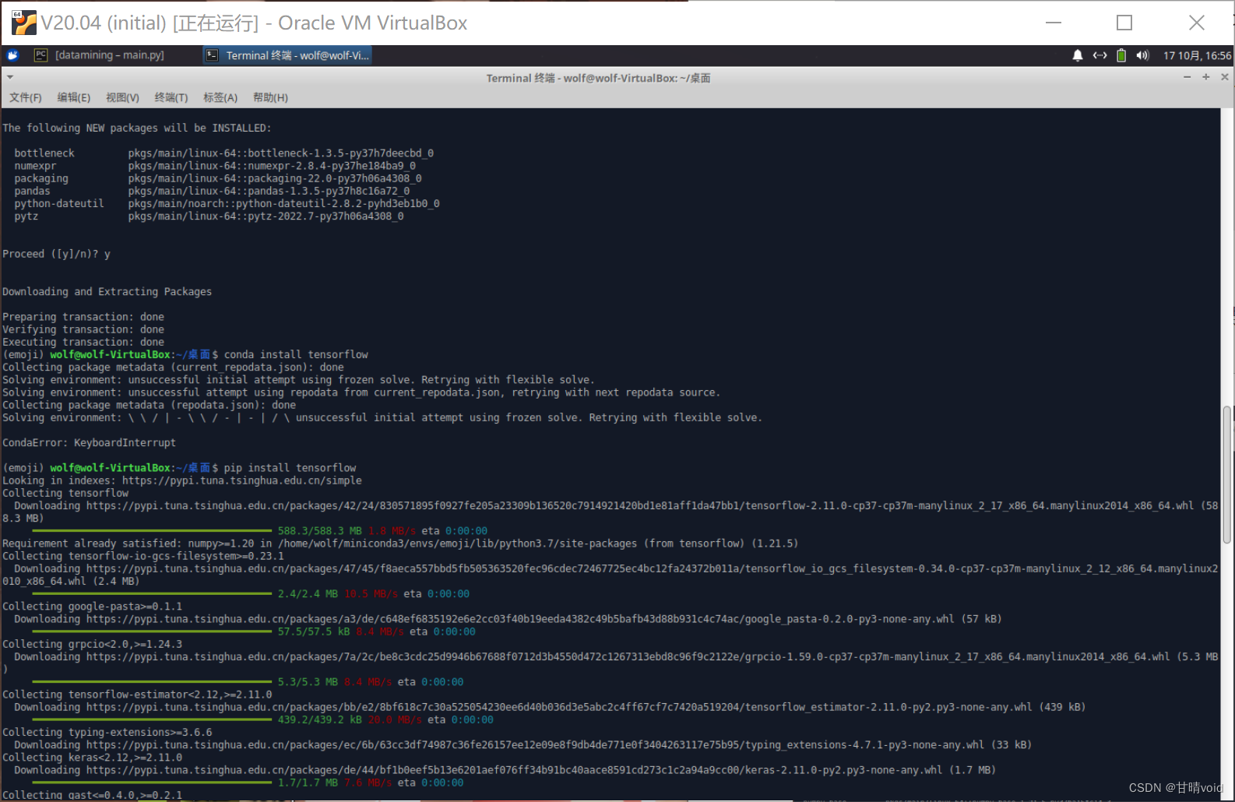This screenshot has width=1235, height=802.
Task: Click the 'pytz' package row
Action: [209, 216]
